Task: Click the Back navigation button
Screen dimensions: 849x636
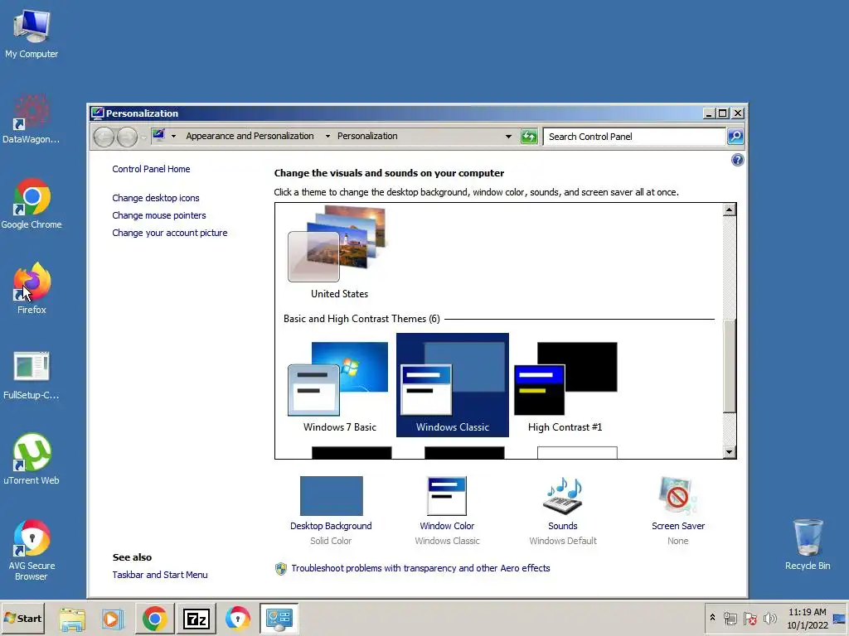Action: tap(104, 137)
